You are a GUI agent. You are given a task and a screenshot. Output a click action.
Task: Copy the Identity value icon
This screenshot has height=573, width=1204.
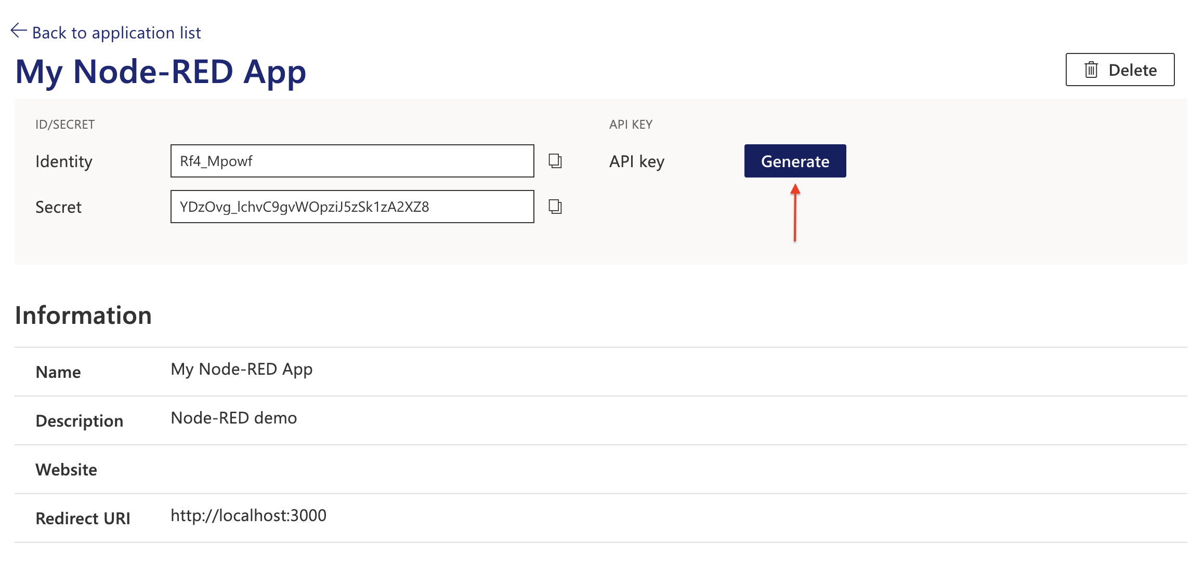pyautogui.click(x=555, y=161)
